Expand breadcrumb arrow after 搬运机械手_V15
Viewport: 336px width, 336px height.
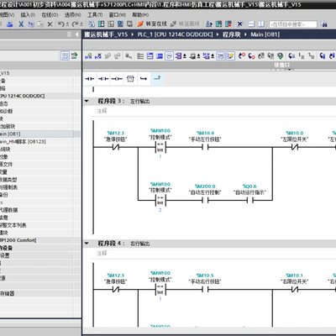click(x=133, y=34)
